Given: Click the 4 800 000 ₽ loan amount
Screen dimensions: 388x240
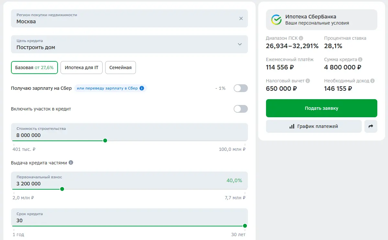Looking at the screenshot, I should coord(343,67).
